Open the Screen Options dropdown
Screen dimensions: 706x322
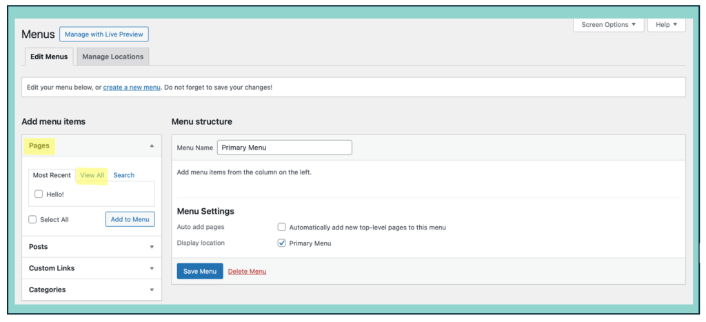608,25
